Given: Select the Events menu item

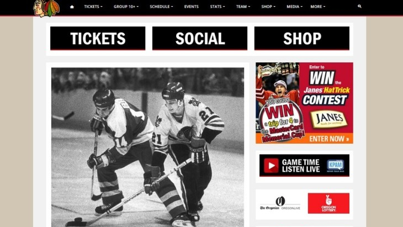Looking at the screenshot, I should 191,7.
